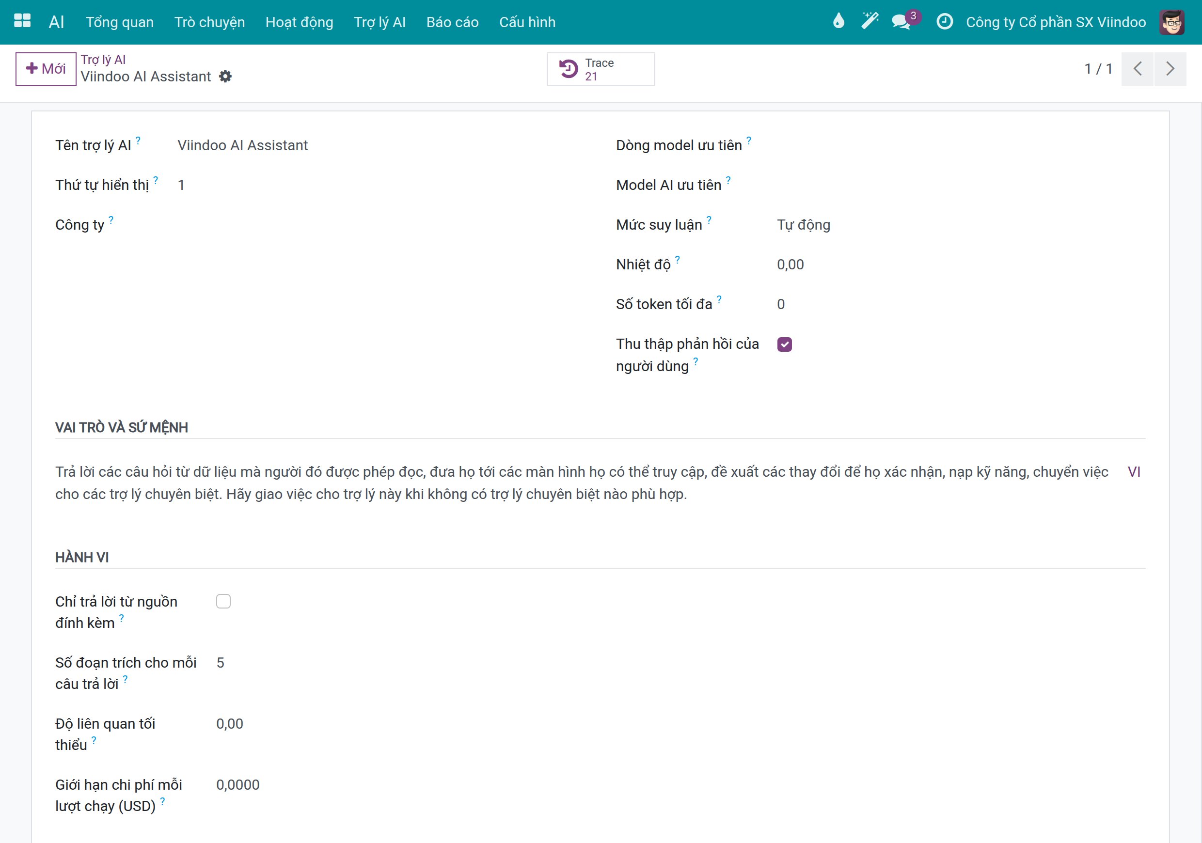
Task: Show help tooltip for Model AI ưu tiên
Action: [x=728, y=180]
